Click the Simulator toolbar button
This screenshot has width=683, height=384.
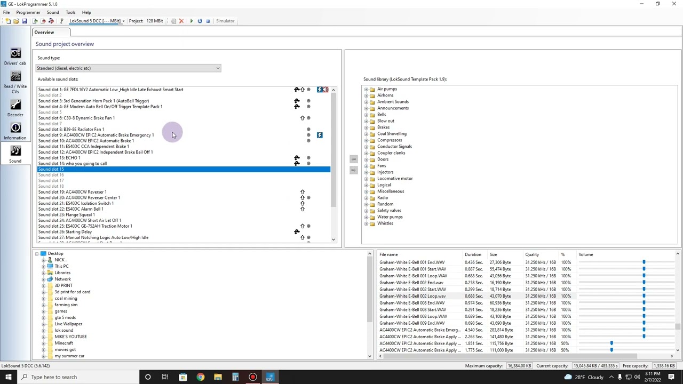[225, 21]
